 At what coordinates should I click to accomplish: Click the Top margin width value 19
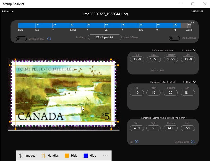point(137,93)
